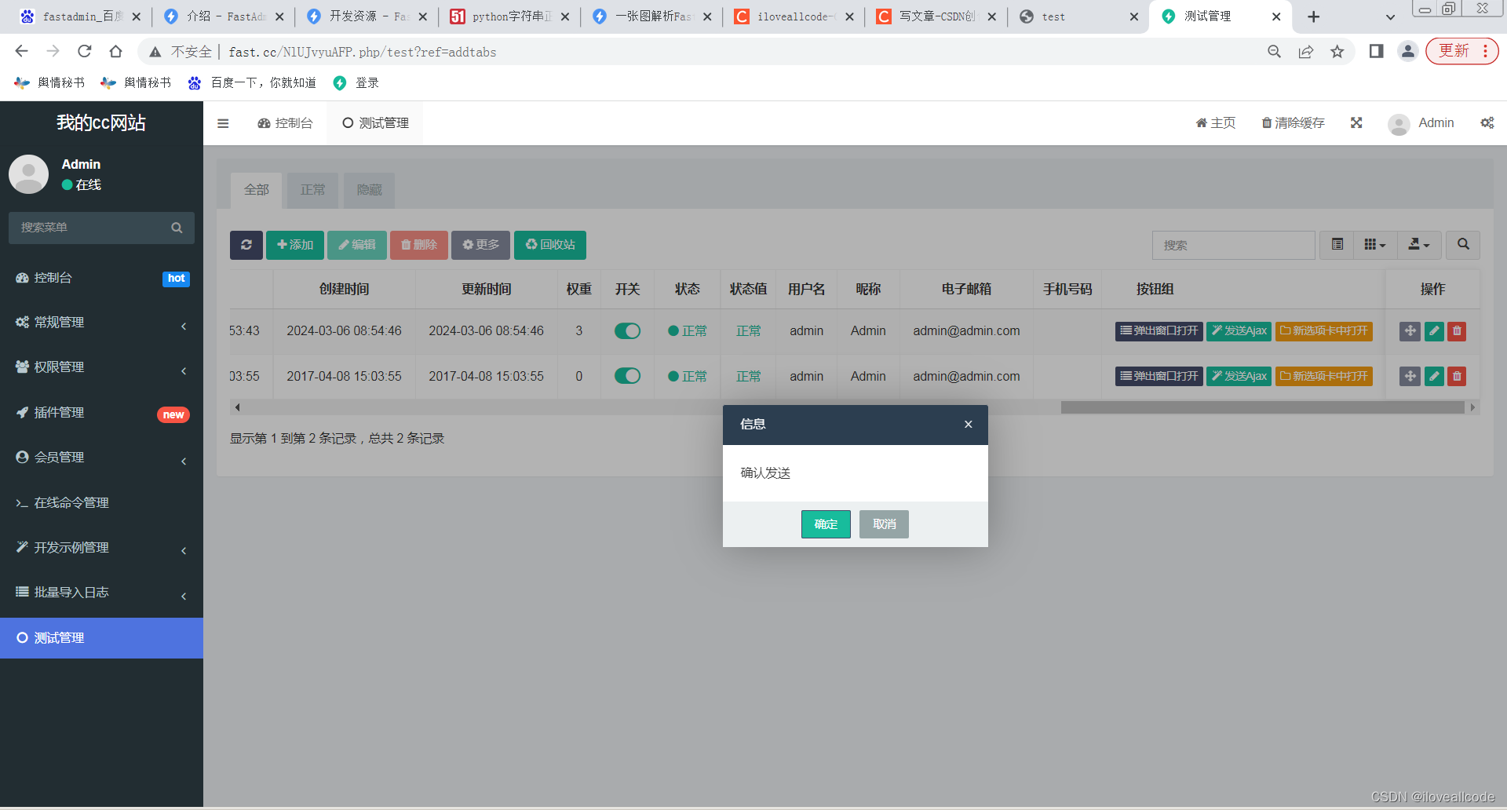This screenshot has width=1507, height=810.
Task: Click the 添加 button to add a record
Action: tap(295, 245)
